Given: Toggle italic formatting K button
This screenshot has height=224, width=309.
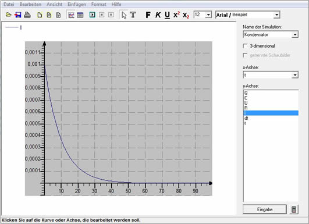Looking at the screenshot, I should [158, 15].
